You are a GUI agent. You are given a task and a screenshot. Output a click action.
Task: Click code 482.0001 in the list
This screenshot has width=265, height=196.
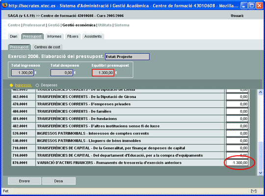(x=20, y=126)
